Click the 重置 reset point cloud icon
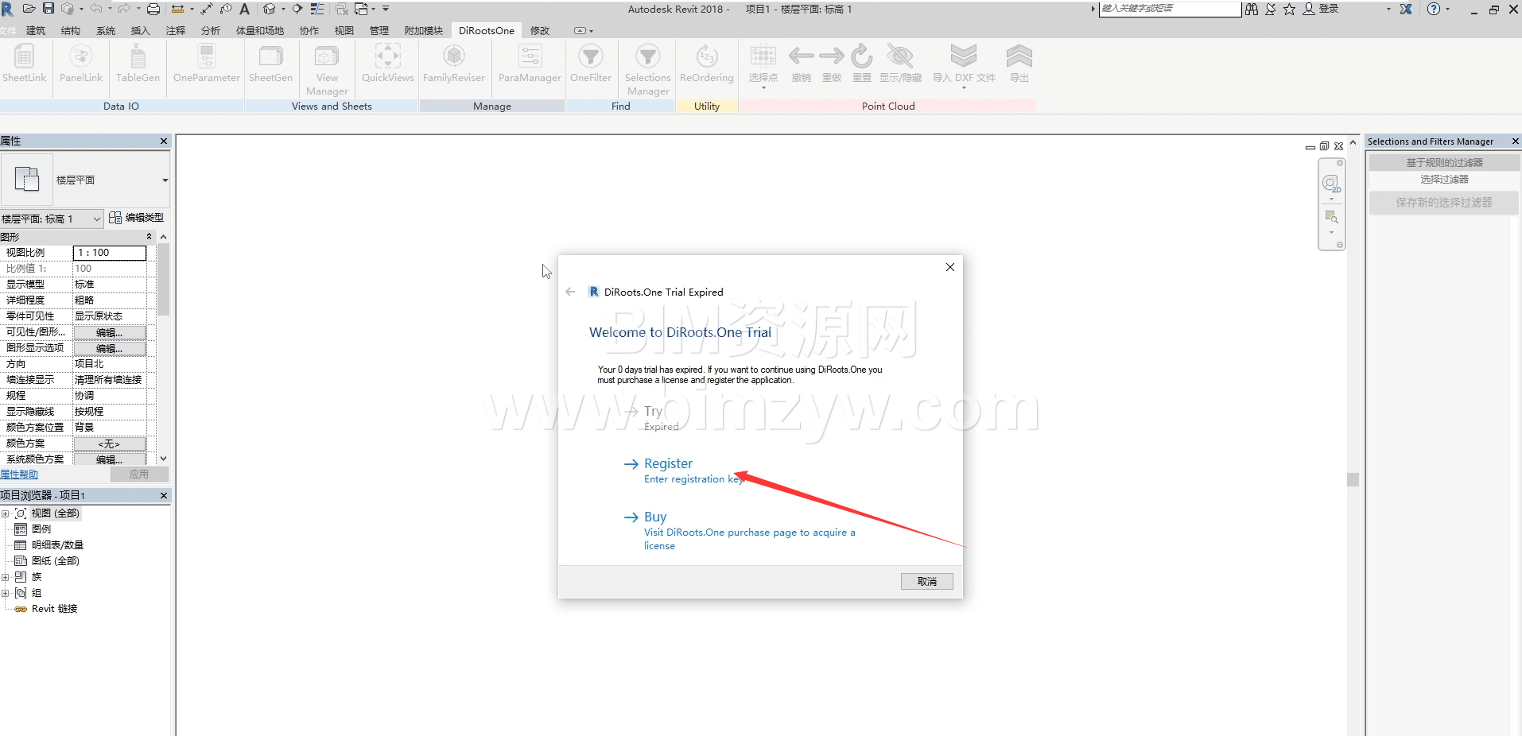 862,64
